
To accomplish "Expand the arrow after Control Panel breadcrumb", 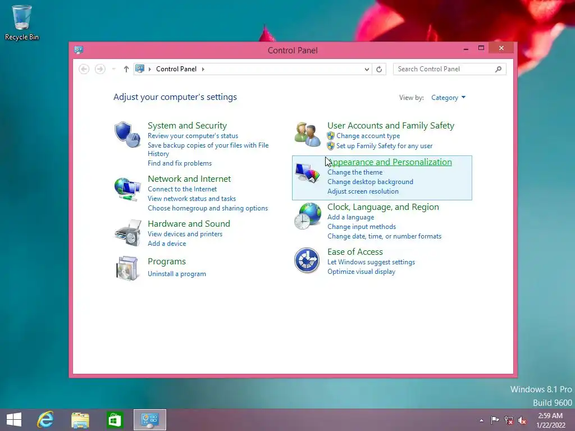I will coord(203,69).
